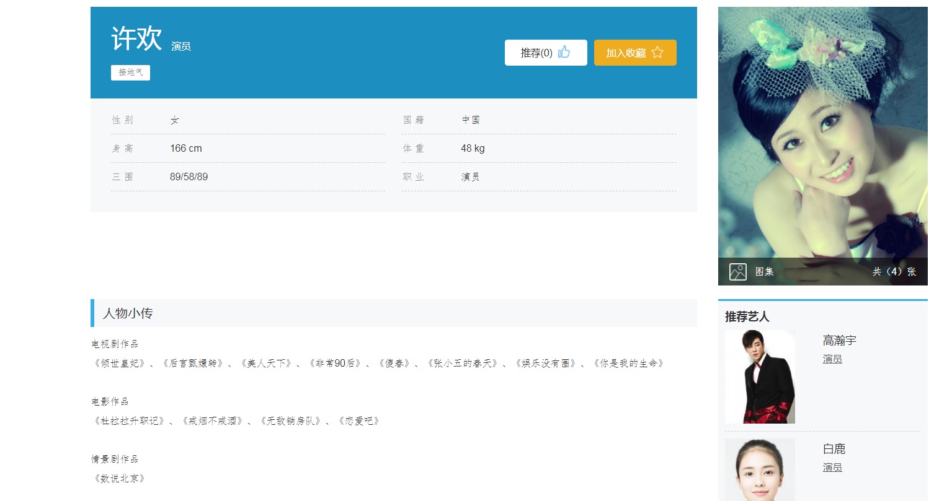Screen dimensions: 952x501
Task: Click 《倾世皇妃》 in the TV works list
Action: click(120, 364)
